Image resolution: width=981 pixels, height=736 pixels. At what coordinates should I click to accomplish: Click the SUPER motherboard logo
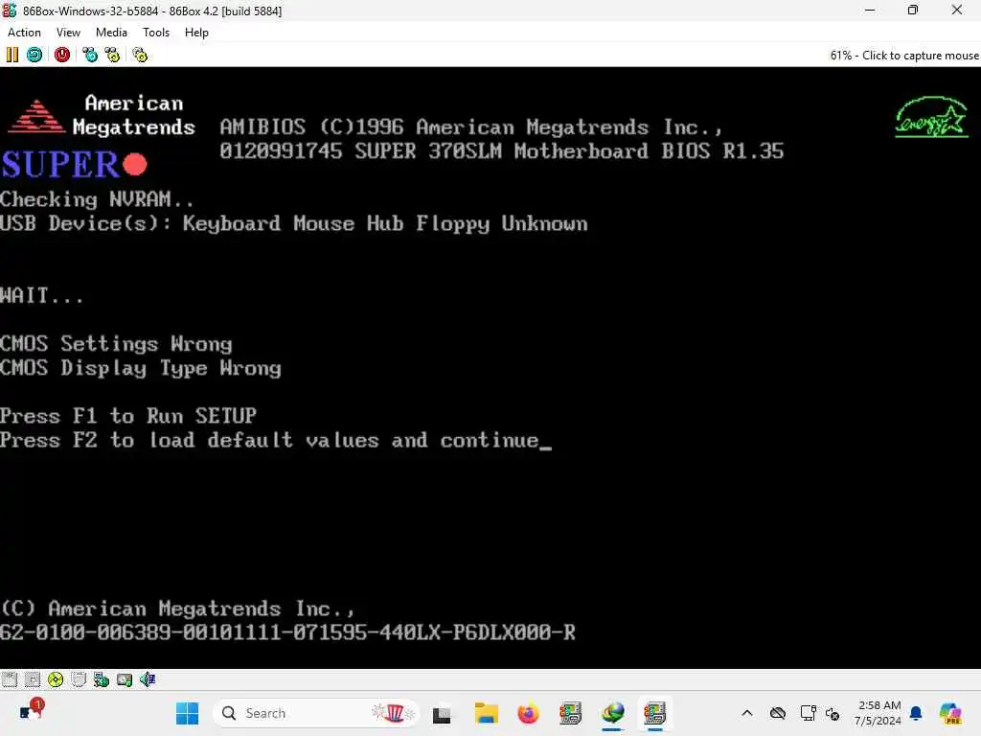(74, 165)
